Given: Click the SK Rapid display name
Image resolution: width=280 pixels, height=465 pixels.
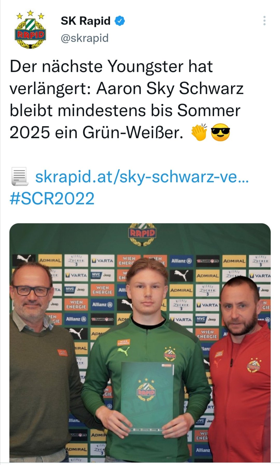Looking at the screenshot, I should 86,21.
